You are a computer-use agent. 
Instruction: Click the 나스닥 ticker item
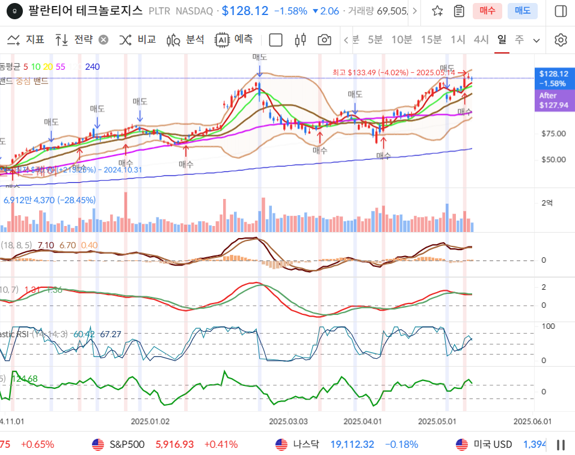point(347,444)
